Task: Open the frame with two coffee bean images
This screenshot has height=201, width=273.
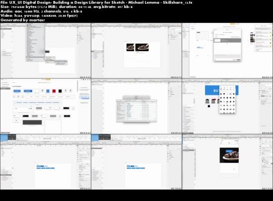Action: tap(136, 51)
